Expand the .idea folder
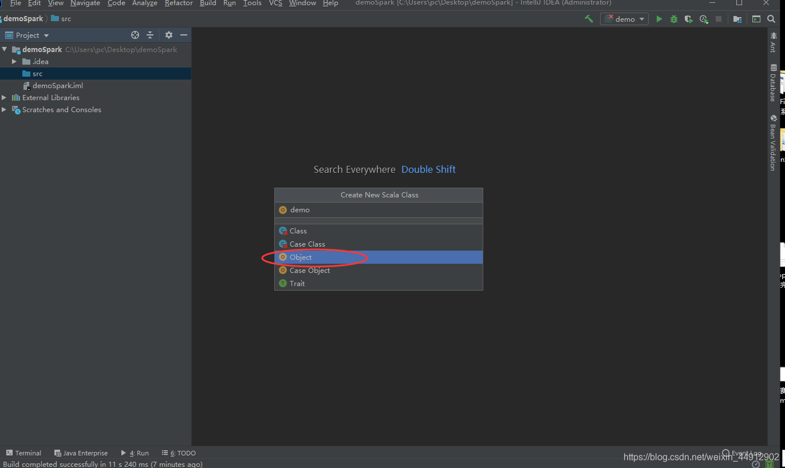The height and width of the screenshot is (468, 785). (x=15, y=61)
